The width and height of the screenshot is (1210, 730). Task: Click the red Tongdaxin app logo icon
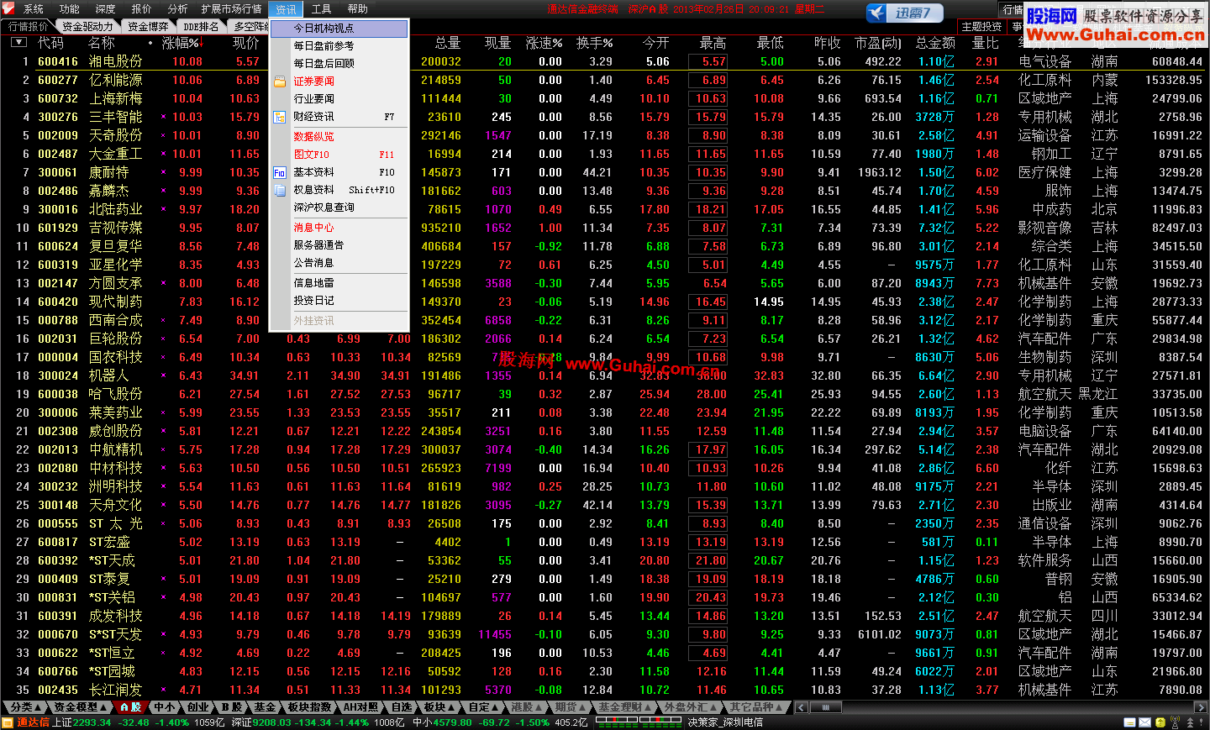point(8,8)
